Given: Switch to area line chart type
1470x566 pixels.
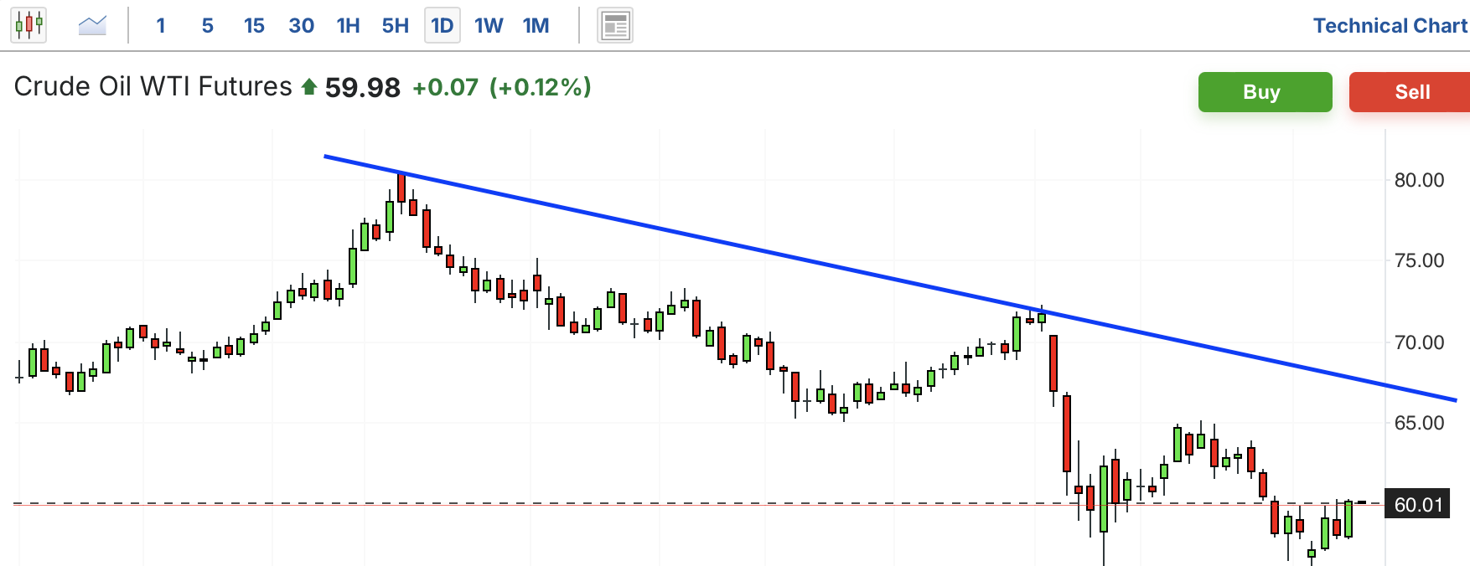Looking at the screenshot, I should (92, 25).
